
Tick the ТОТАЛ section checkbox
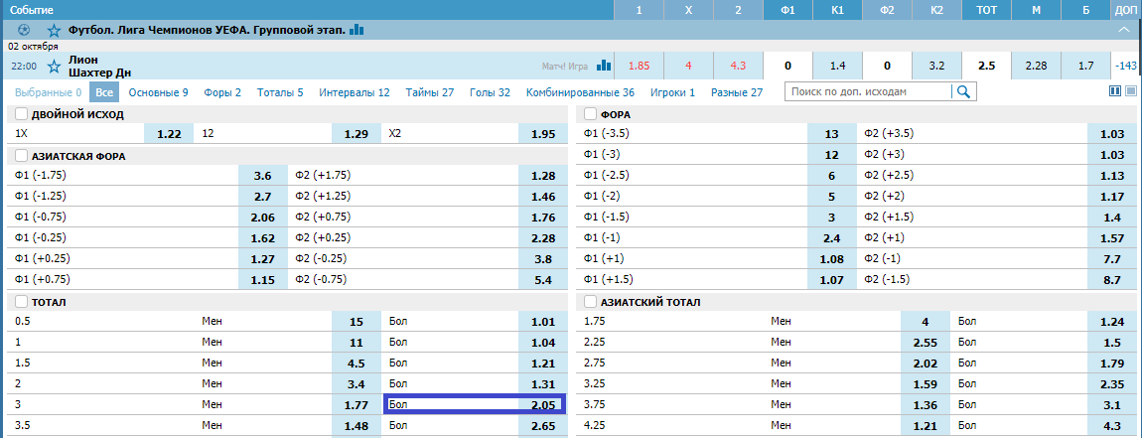(21, 302)
